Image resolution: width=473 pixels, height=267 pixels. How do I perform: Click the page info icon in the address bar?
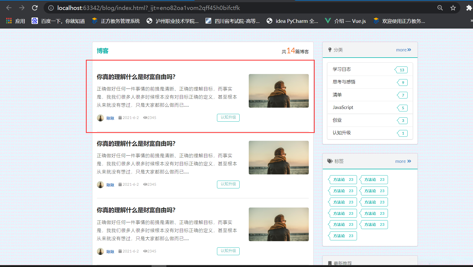coord(51,8)
